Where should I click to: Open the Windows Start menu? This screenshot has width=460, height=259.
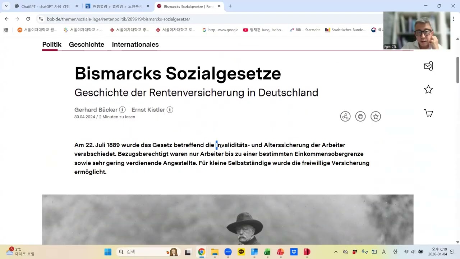pos(108,252)
